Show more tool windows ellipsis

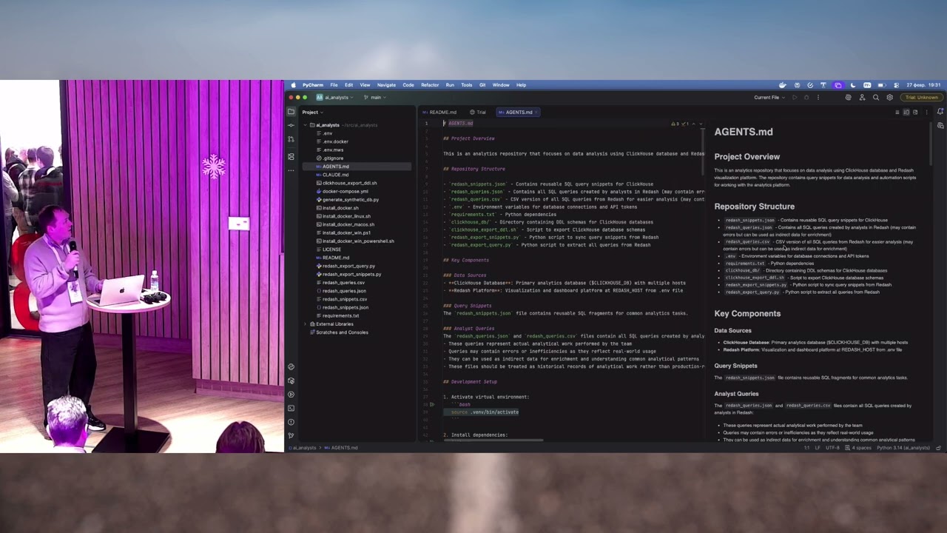point(291,170)
